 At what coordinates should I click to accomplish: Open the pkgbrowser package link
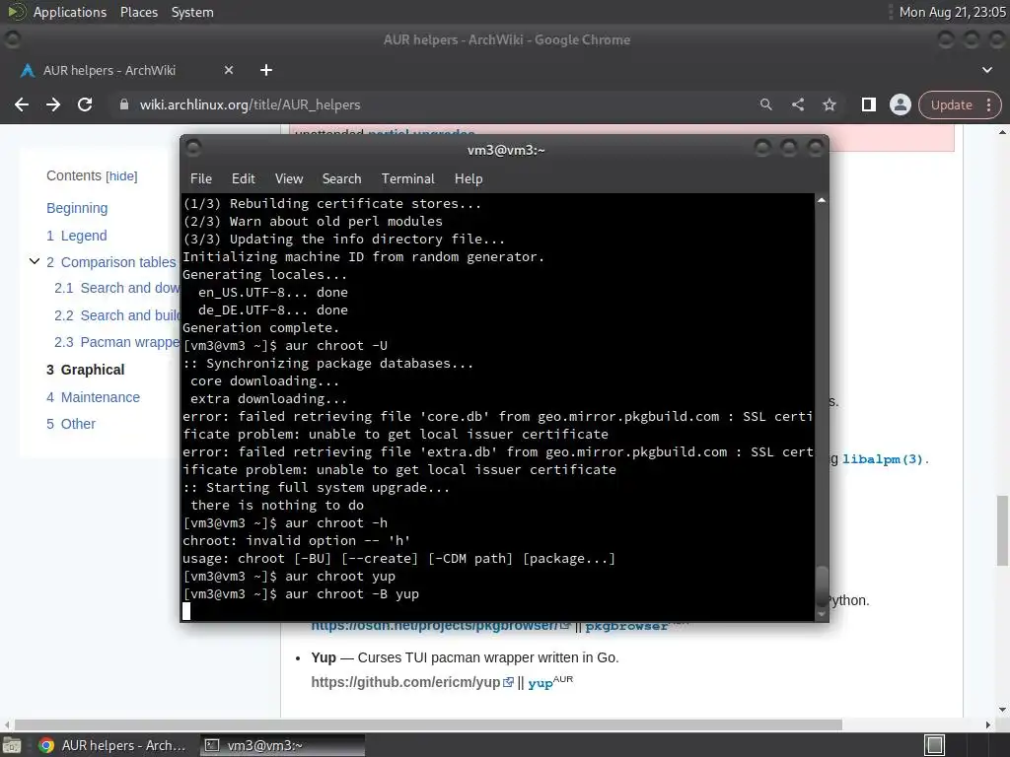coord(626,626)
